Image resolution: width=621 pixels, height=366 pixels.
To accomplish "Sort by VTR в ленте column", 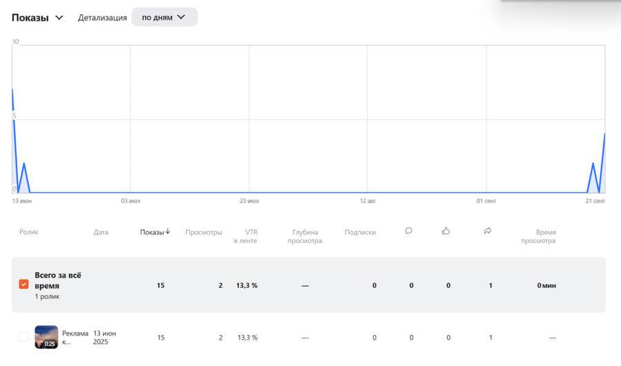I will (x=247, y=236).
